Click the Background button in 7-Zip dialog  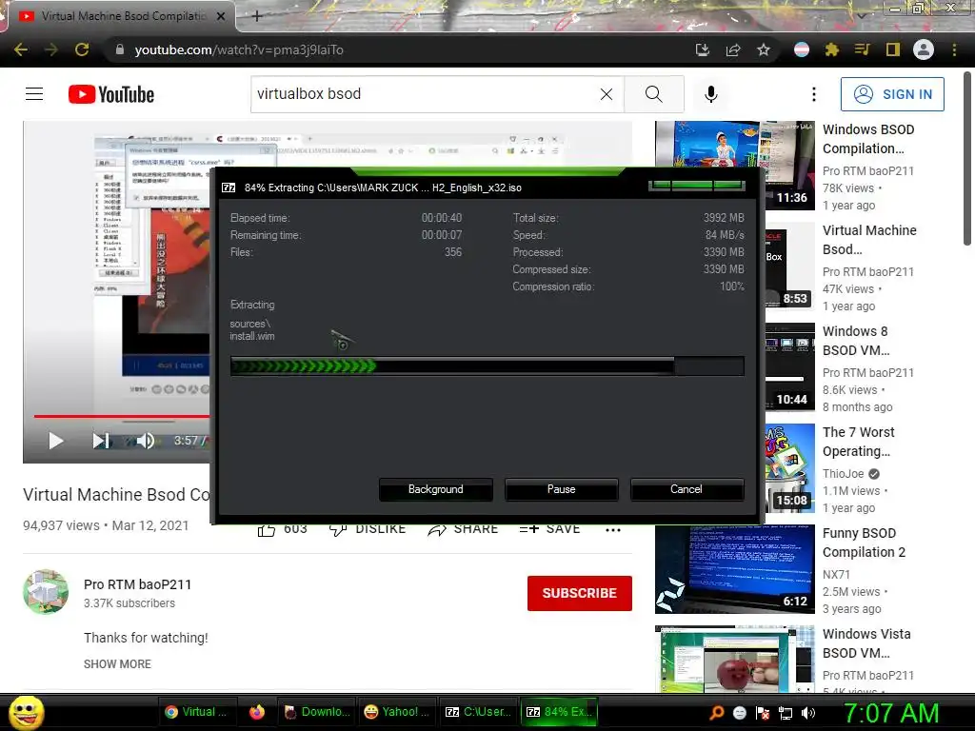click(x=436, y=489)
